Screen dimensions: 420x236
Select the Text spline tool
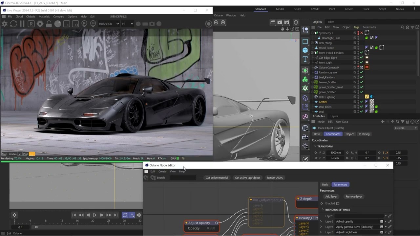(305, 59)
